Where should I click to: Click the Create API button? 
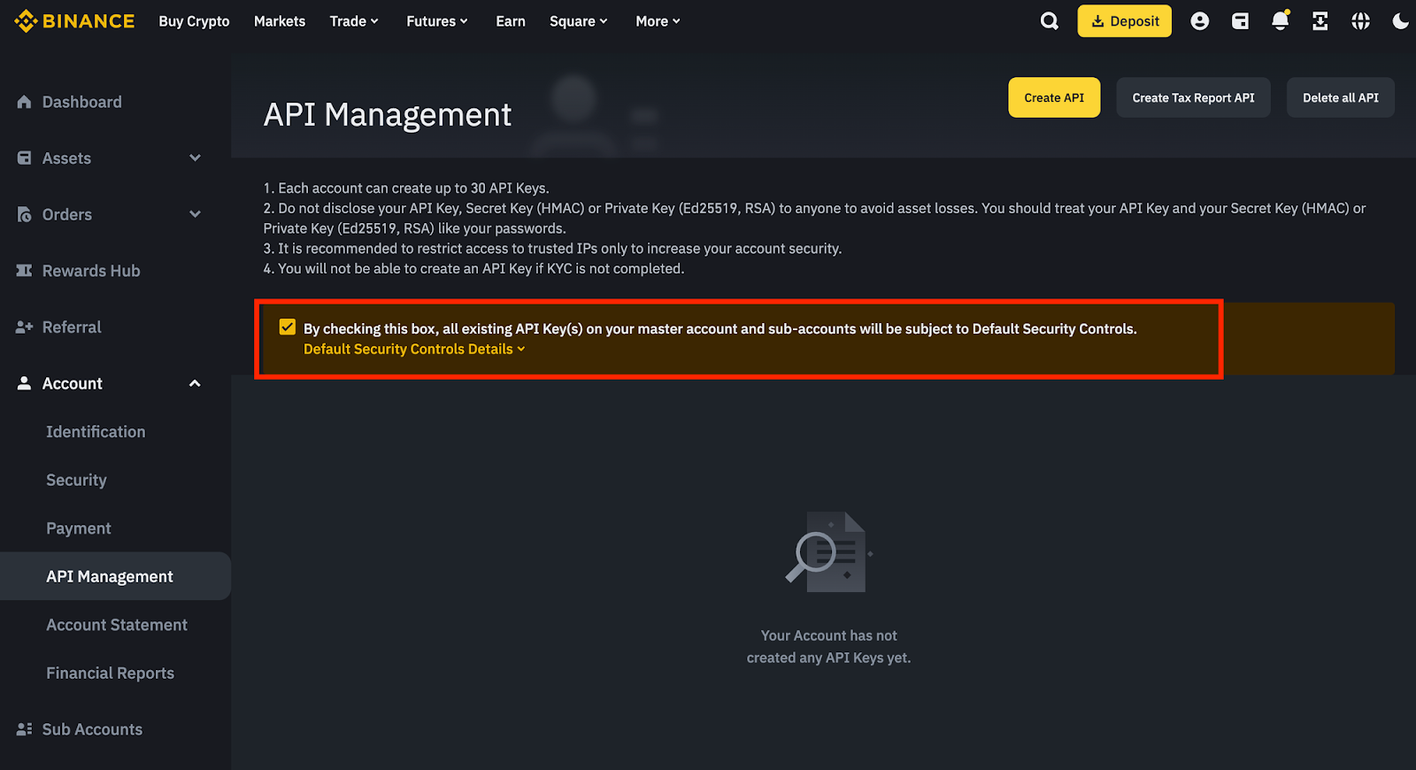click(1054, 97)
